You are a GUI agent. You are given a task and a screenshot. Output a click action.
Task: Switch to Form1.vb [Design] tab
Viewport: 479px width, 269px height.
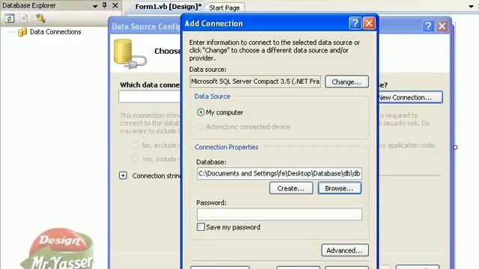(168, 7)
